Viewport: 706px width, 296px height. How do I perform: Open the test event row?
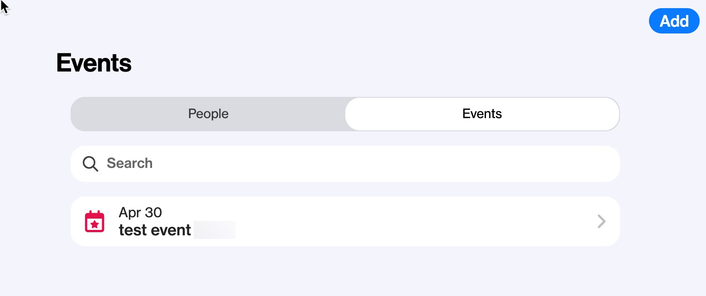tap(345, 221)
